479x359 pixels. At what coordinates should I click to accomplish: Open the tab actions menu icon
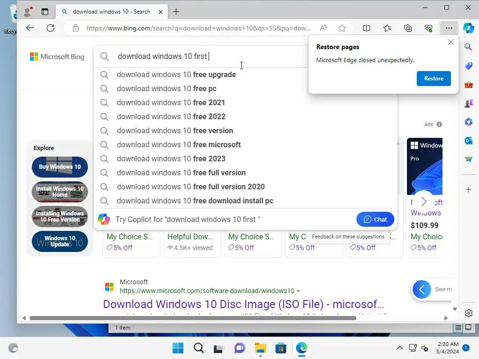(x=45, y=12)
